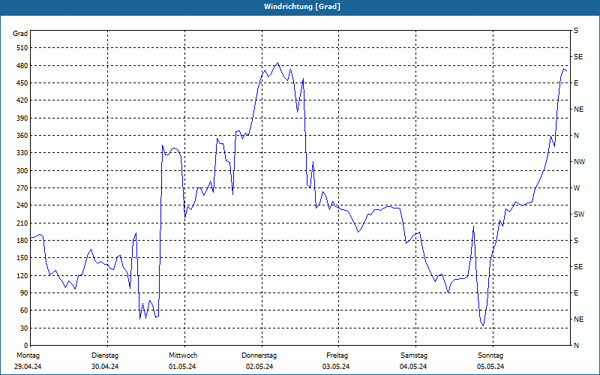Select the 'Grad' y-axis unit label

click(20, 34)
